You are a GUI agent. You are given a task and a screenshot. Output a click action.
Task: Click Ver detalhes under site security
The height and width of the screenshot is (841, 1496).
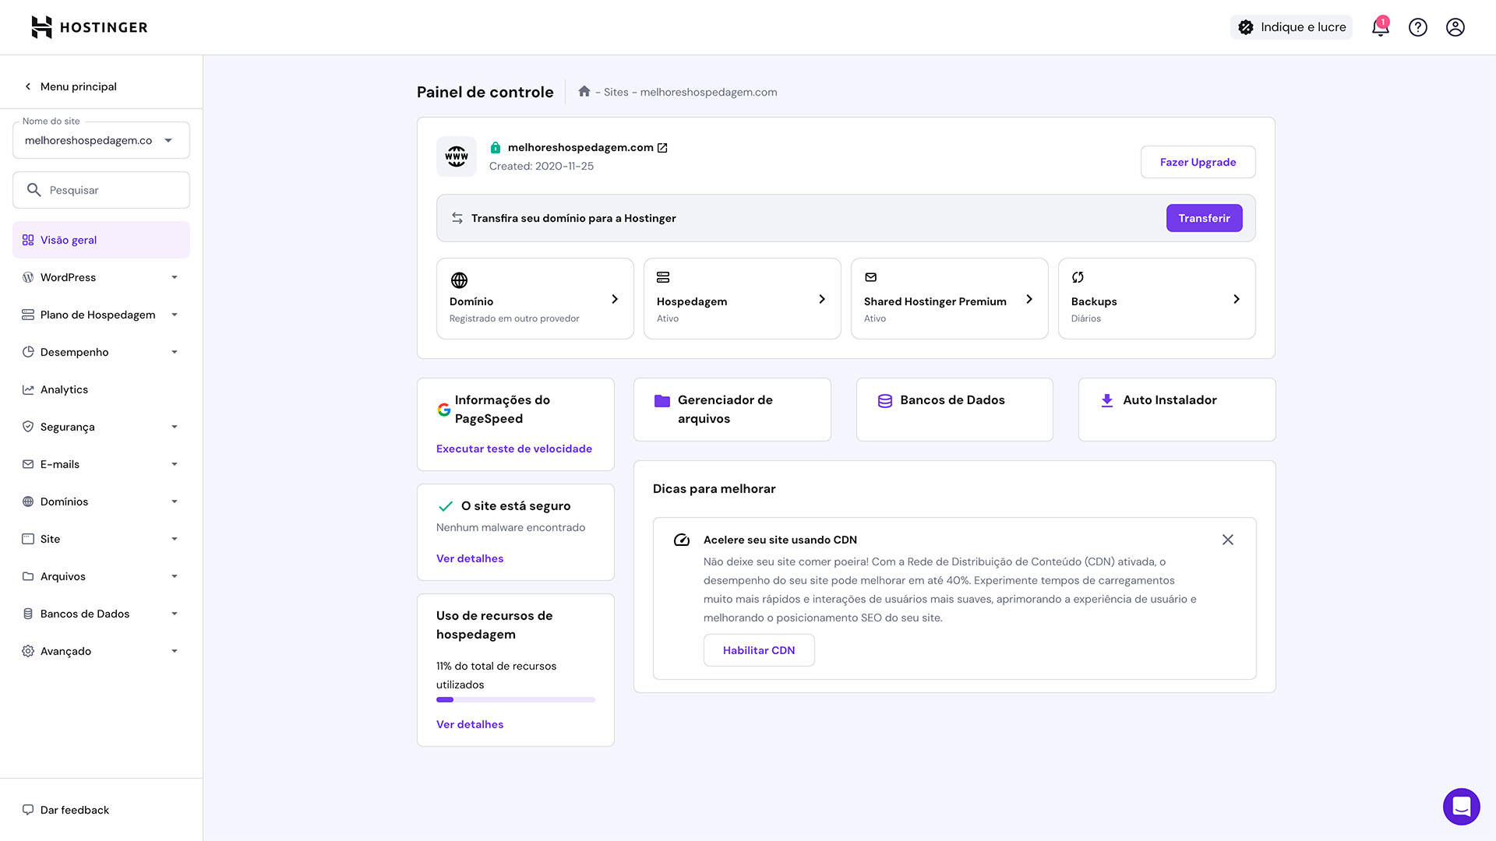pyautogui.click(x=470, y=558)
